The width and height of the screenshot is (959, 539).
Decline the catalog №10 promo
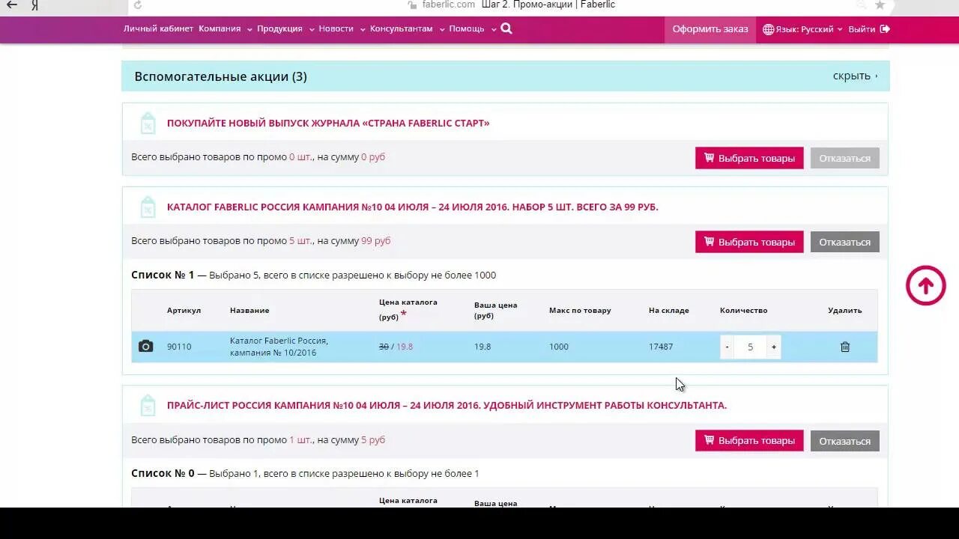(x=844, y=242)
